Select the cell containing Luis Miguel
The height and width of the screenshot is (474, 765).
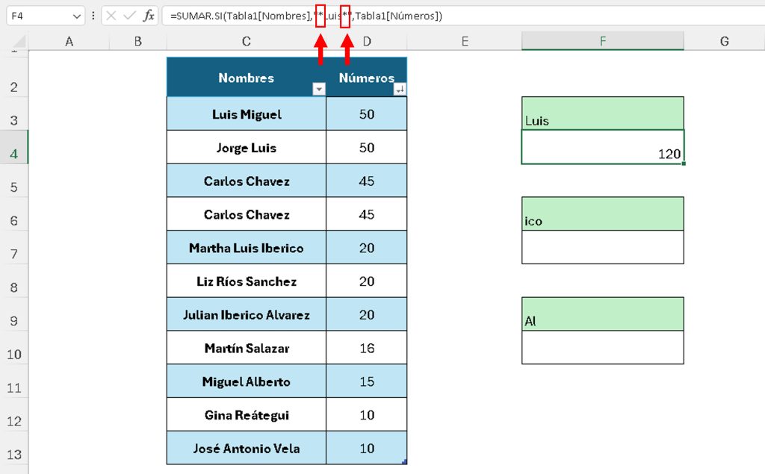pyautogui.click(x=246, y=114)
